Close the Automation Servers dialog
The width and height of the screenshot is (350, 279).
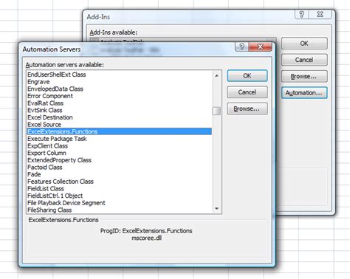click(261, 46)
